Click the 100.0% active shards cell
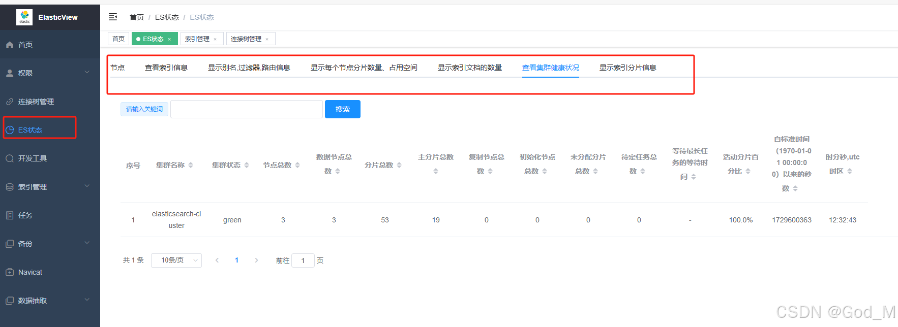Viewport: 898px width, 327px height. tap(741, 220)
